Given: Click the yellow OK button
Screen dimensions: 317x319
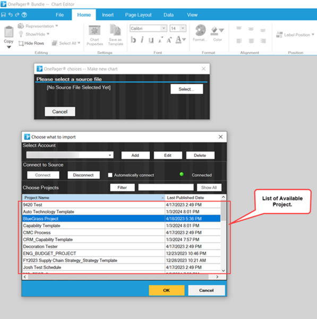Looking at the screenshot, I should (167, 290).
